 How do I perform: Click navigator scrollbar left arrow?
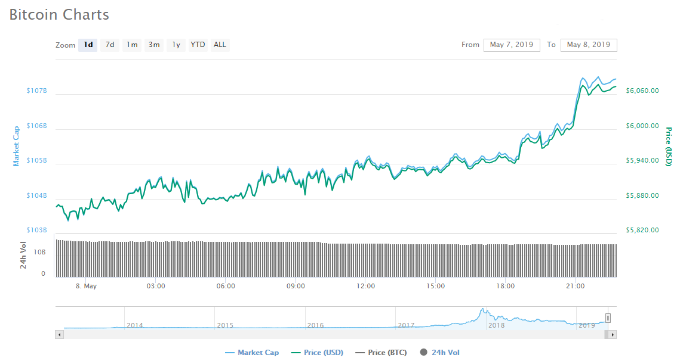[x=59, y=335]
